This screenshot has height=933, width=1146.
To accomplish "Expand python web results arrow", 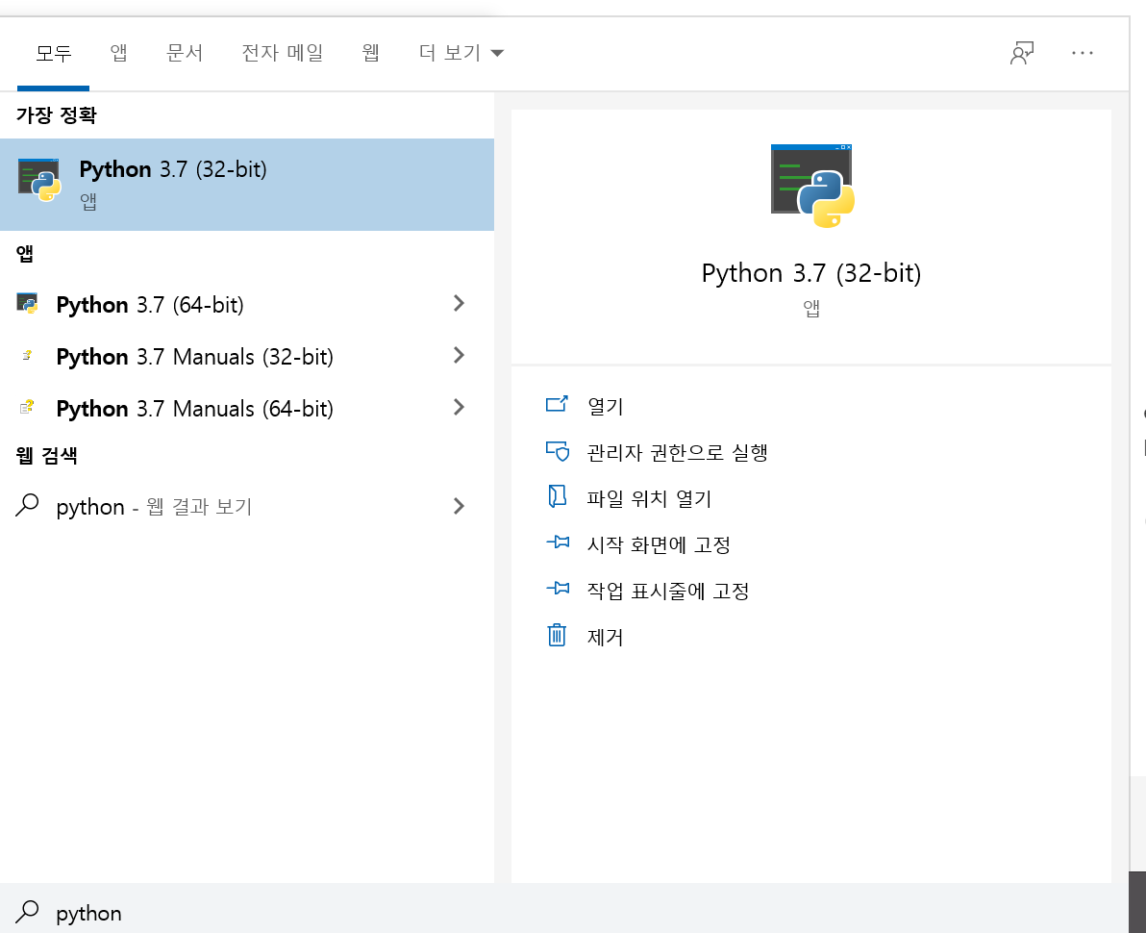I will coord(459,506).
